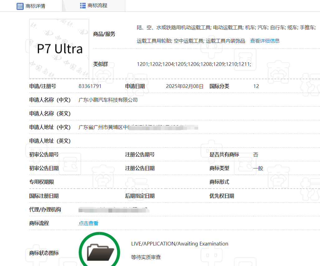Open the P7 Ultra trademark image

[x=59, y=49]
